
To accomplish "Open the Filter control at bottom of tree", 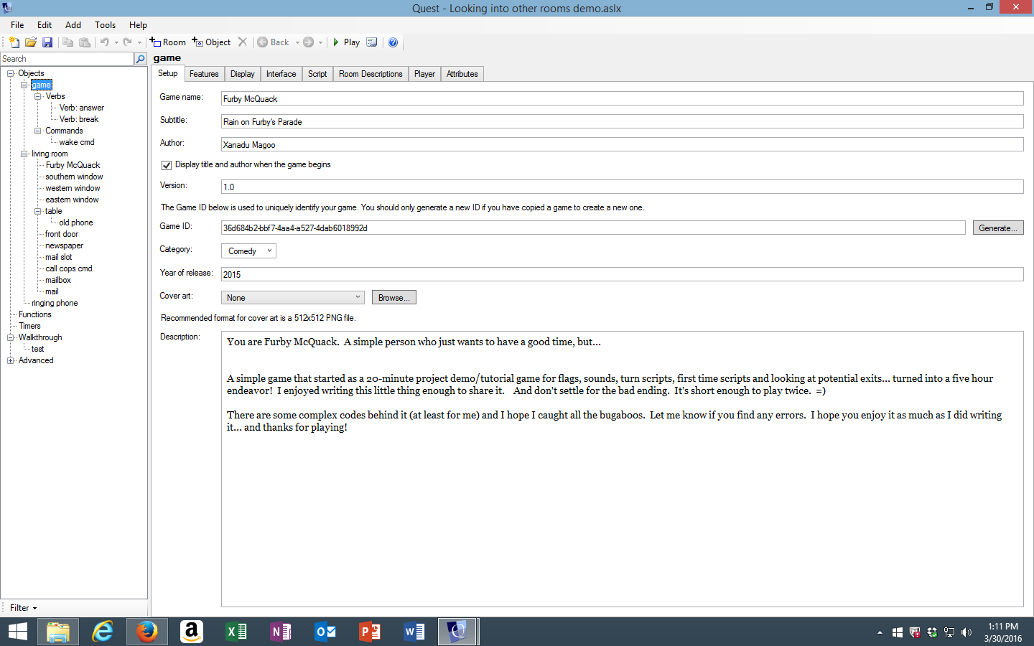I will (x=21, y=607).
